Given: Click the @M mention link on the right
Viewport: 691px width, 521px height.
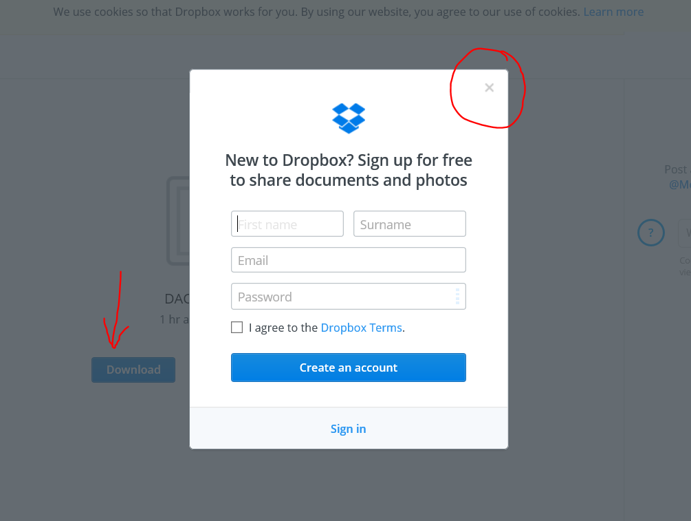Looking at the screenshot, I should [x=679, y=184].
